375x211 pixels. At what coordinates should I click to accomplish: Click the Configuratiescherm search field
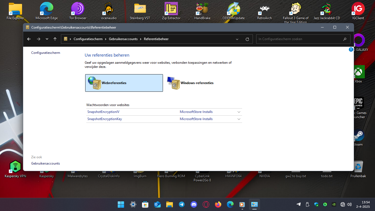pyautogui.click(x=299, y=39)
